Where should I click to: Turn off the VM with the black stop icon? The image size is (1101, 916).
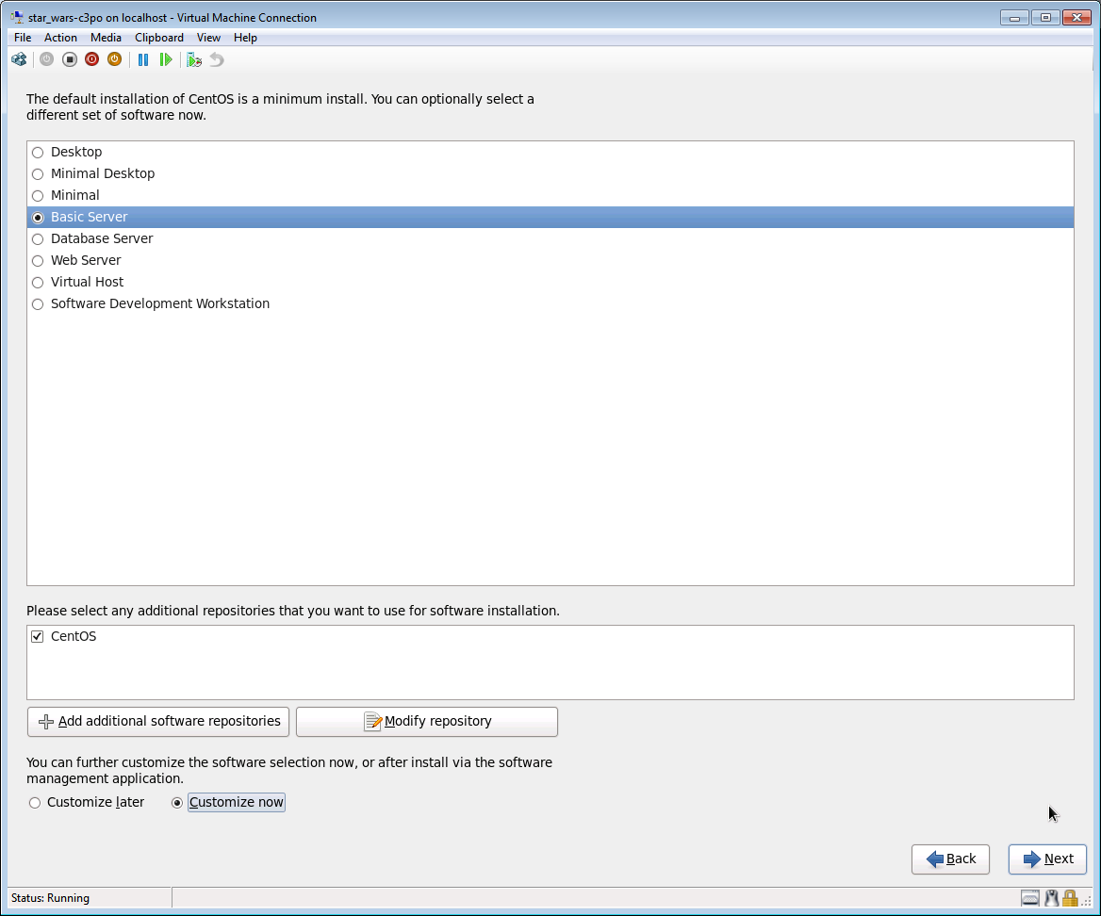click(70, 59)
